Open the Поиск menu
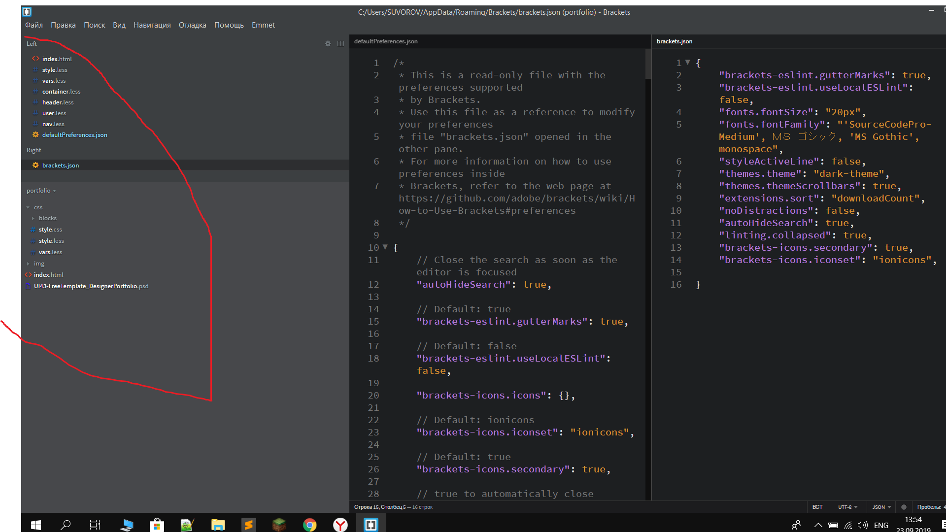This screenshot has height=532, width=946. (x=94, y=25)
